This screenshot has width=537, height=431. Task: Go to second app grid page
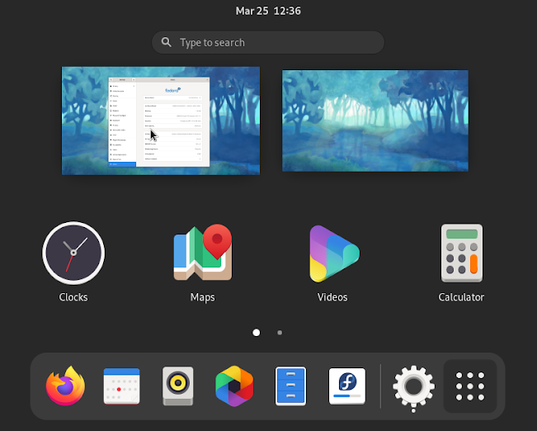point(280,333)
